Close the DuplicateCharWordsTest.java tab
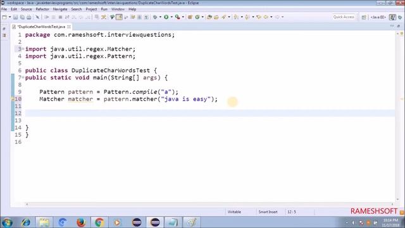405x228 pixels. tap(69, 27)
